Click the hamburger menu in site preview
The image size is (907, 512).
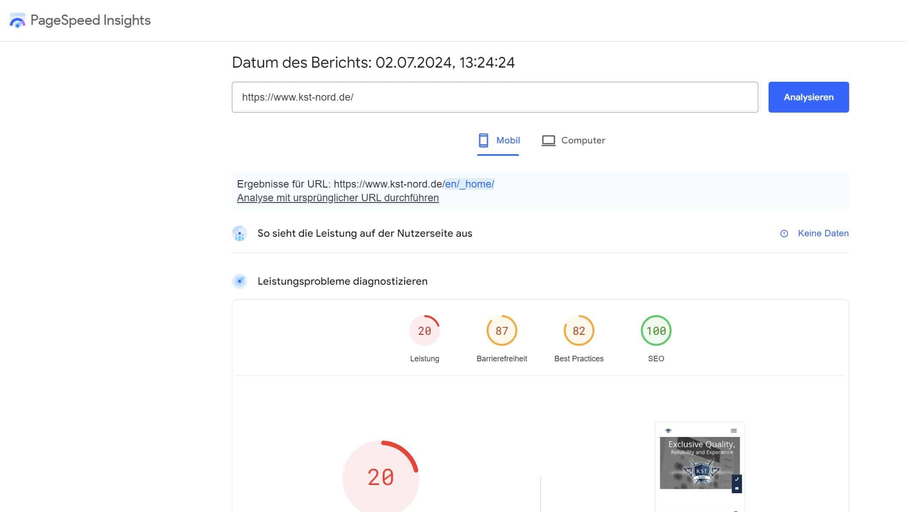pyautogui.click(x=733, y=431)
